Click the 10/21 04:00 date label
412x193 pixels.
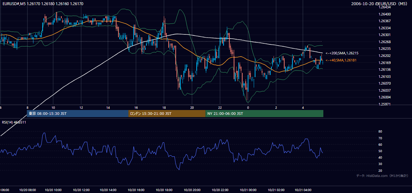pyautogui.click(x=303, y=190)
